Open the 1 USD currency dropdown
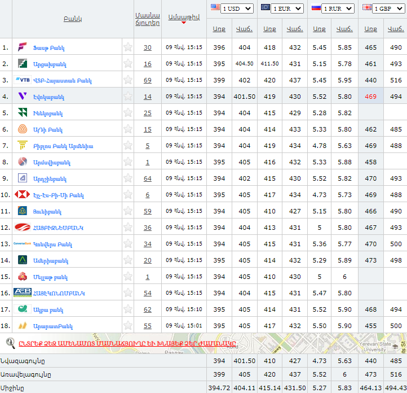 coord(237,8)
